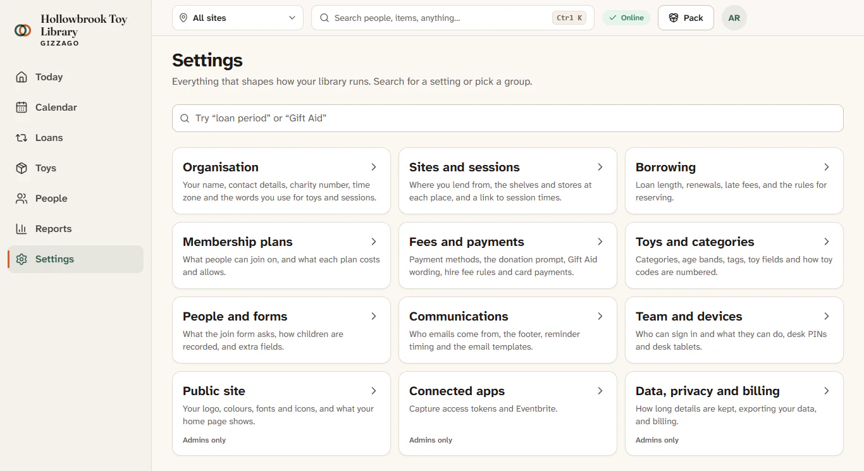Click the Settings page heading
Viewport: 864px width, 471px height.
(x=207, y=60)
